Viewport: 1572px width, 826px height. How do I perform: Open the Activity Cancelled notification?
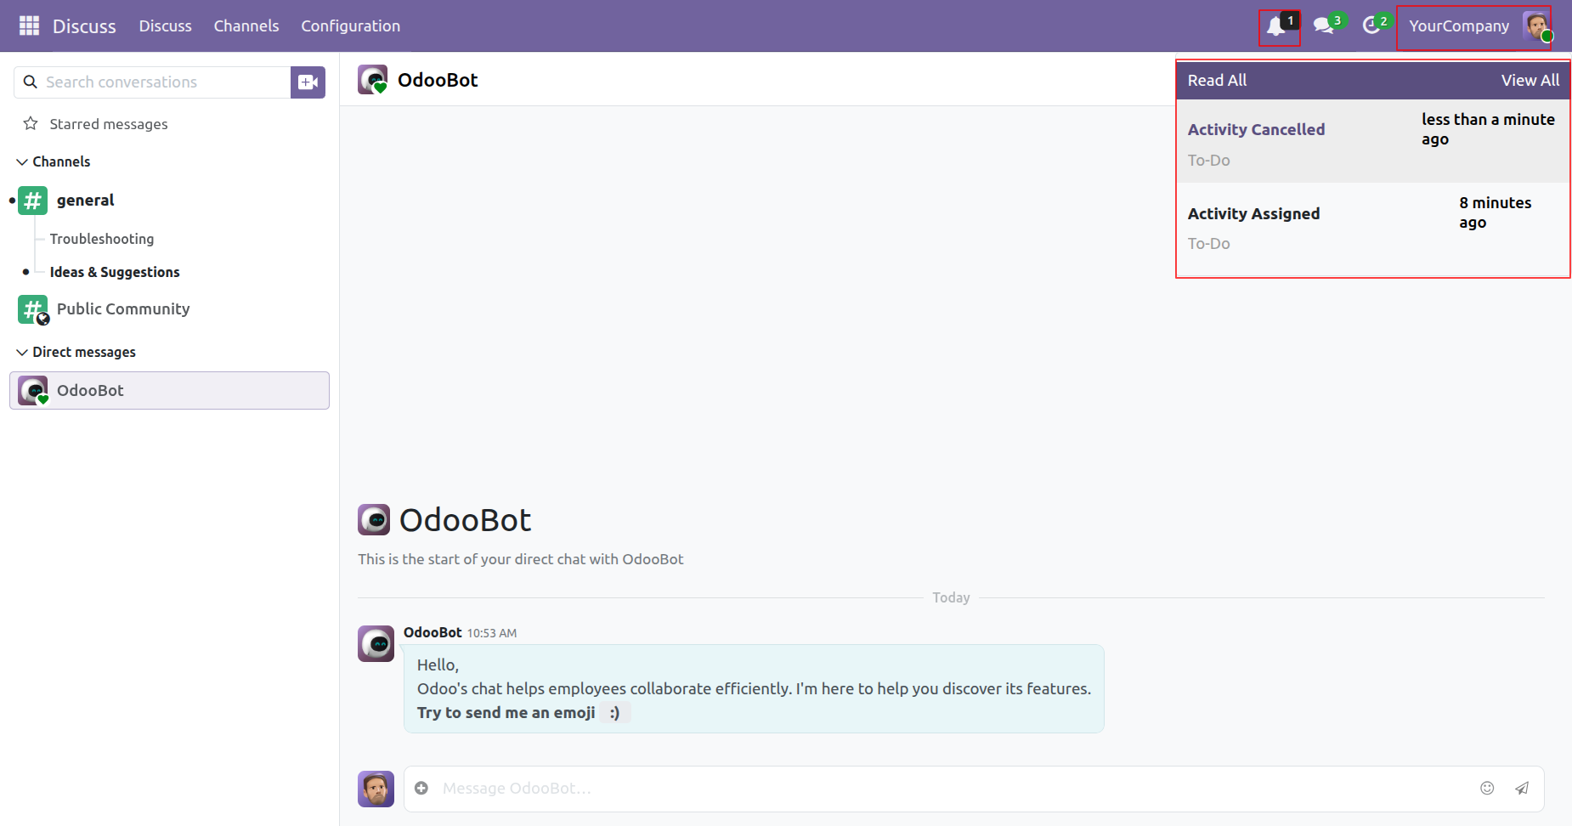pyautogui.click(x=1373, y=141)
